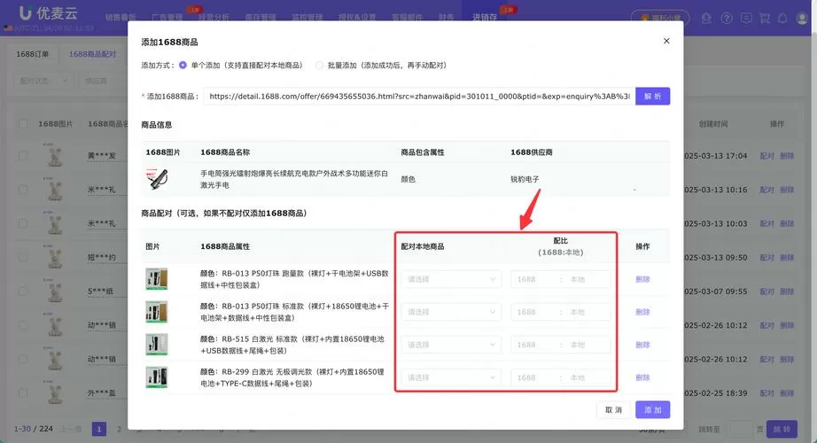Click 配对 for the 2025-03-07 09:55 row

766,291
